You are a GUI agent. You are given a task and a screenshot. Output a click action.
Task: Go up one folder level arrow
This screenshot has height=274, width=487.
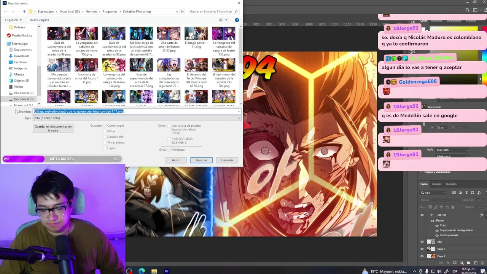point(24,11)
